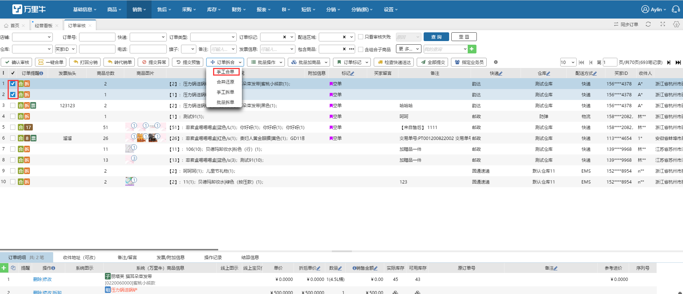Go to next page arrow

point(669,63)
